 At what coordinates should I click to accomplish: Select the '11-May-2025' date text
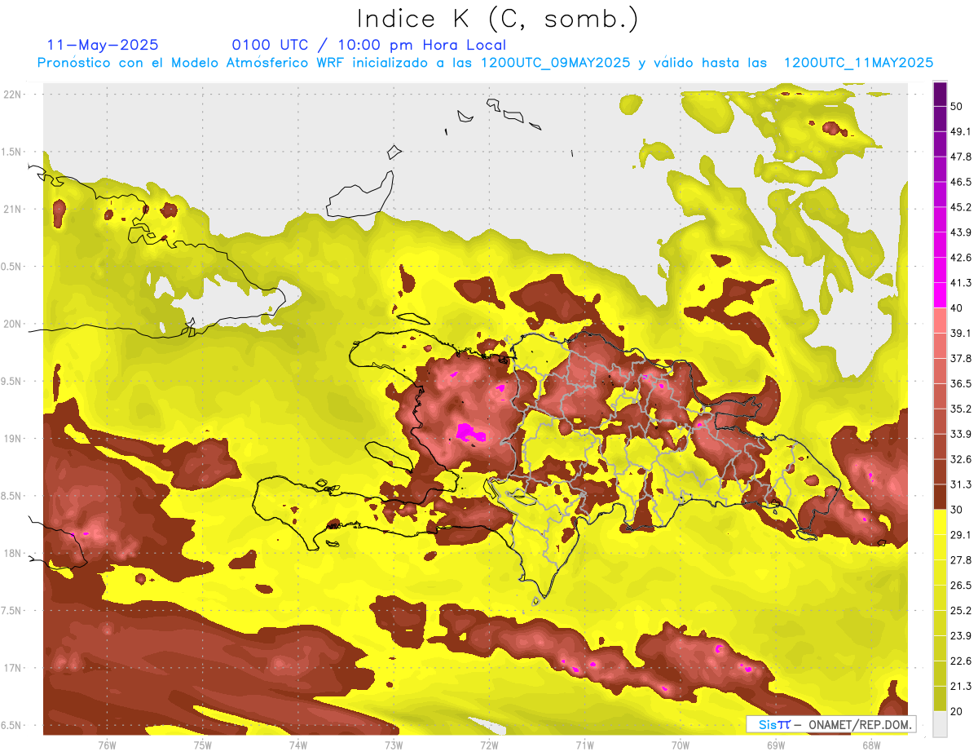pyautogui.click(x=103, y=45)
